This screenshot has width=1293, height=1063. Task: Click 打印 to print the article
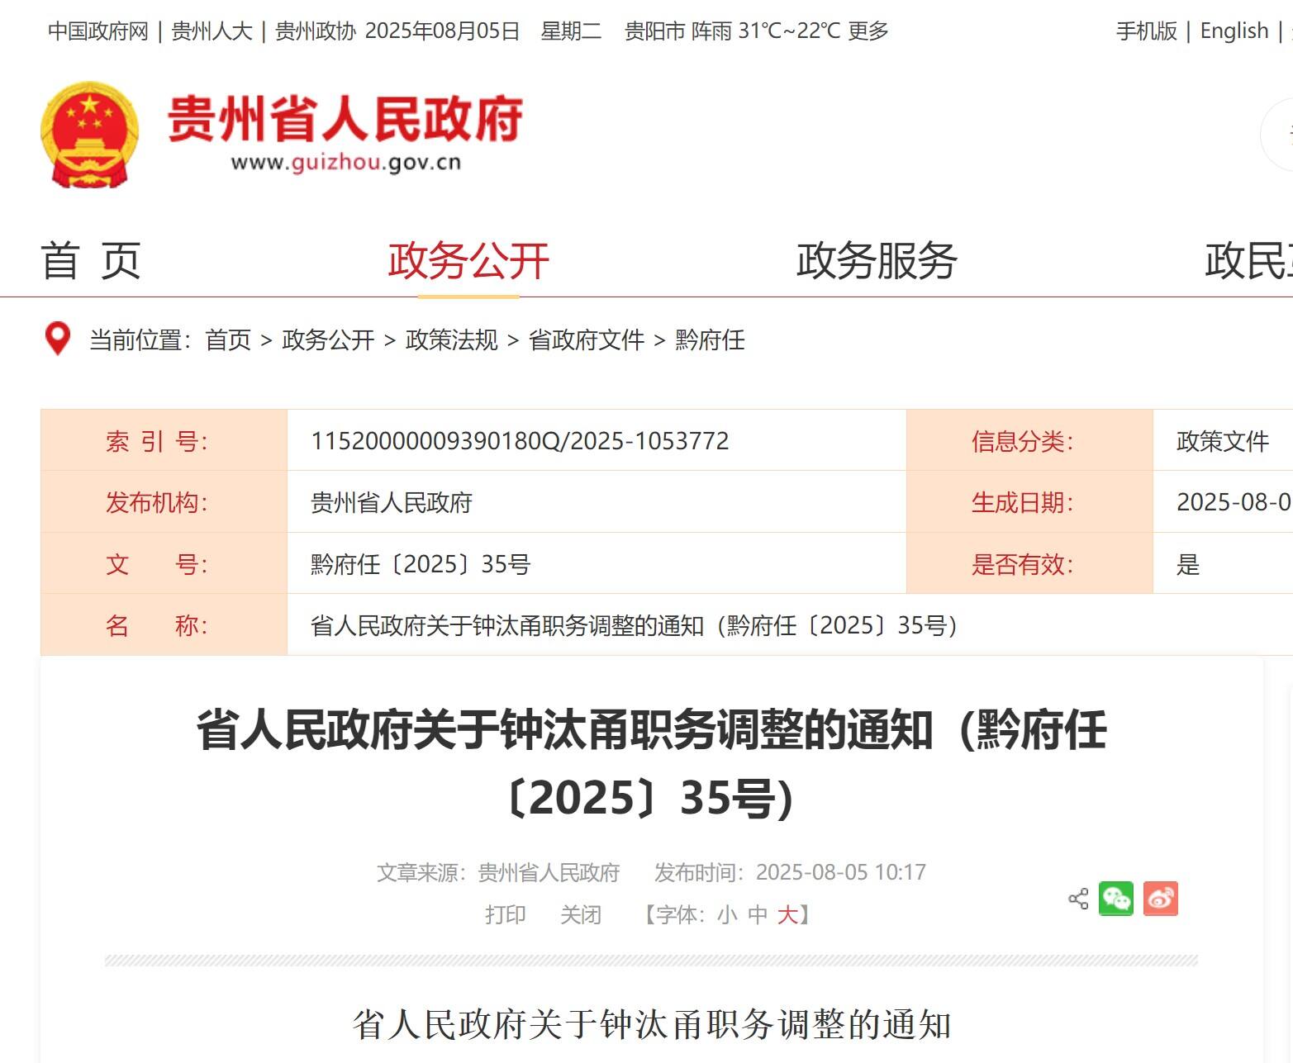click(x=505, y=915)
